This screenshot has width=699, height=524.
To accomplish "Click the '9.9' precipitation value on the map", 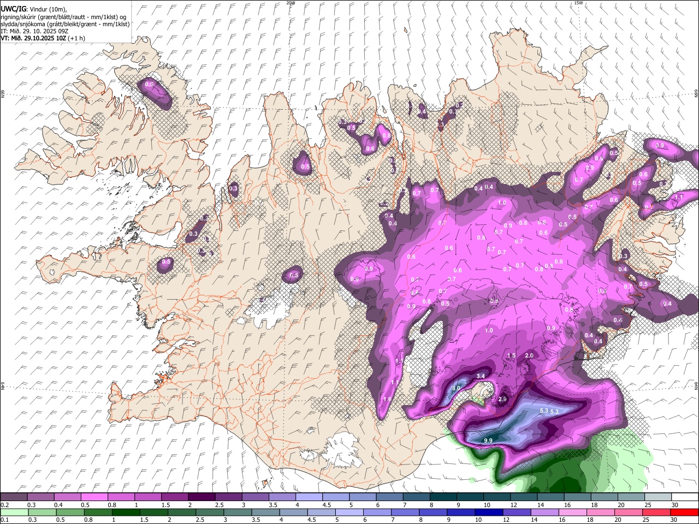I will click(488, 440).
